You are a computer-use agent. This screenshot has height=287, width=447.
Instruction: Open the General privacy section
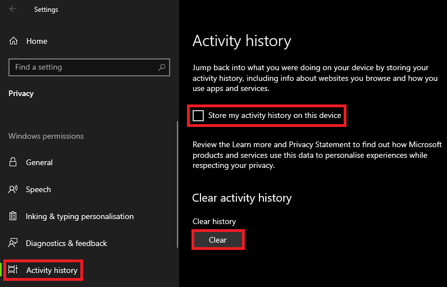tap(39, 162)
